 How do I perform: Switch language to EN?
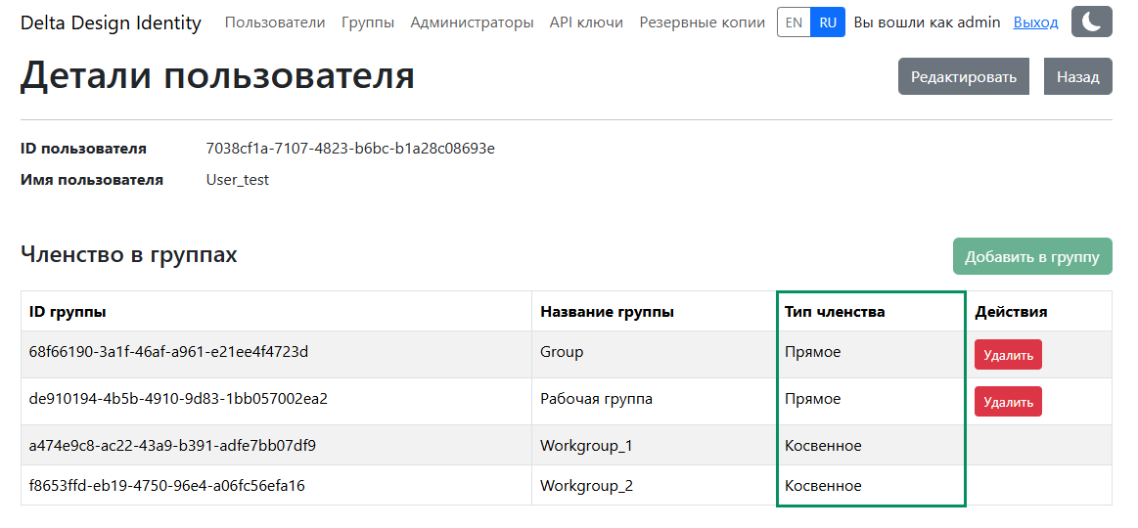click(794, 22)
